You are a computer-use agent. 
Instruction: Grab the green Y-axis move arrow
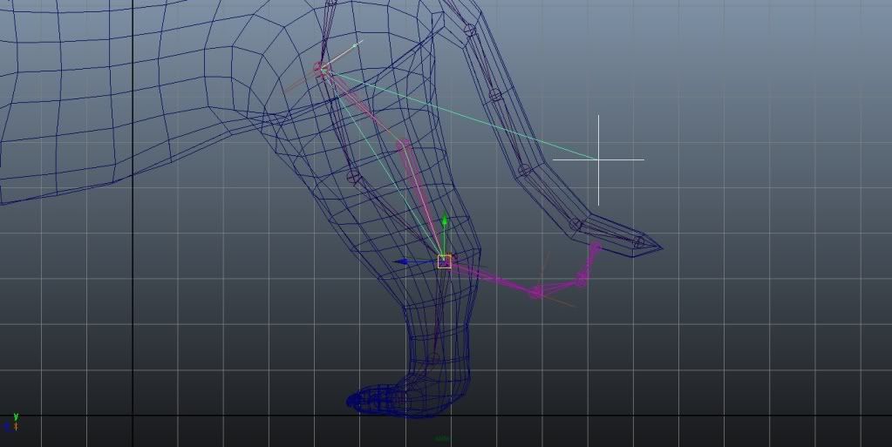[445, 222]
